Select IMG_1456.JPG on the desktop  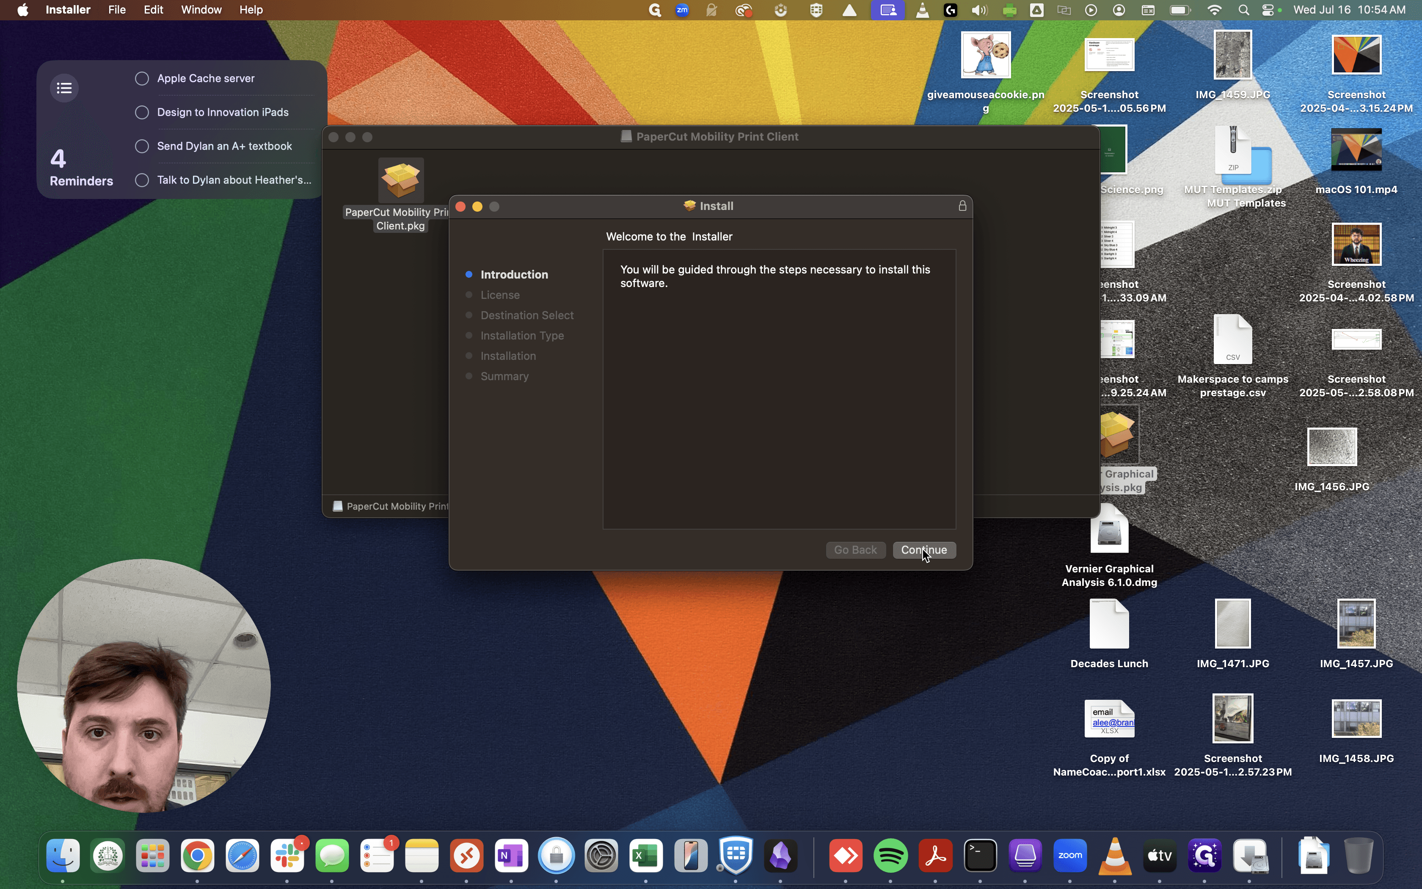click(1332, 447)
